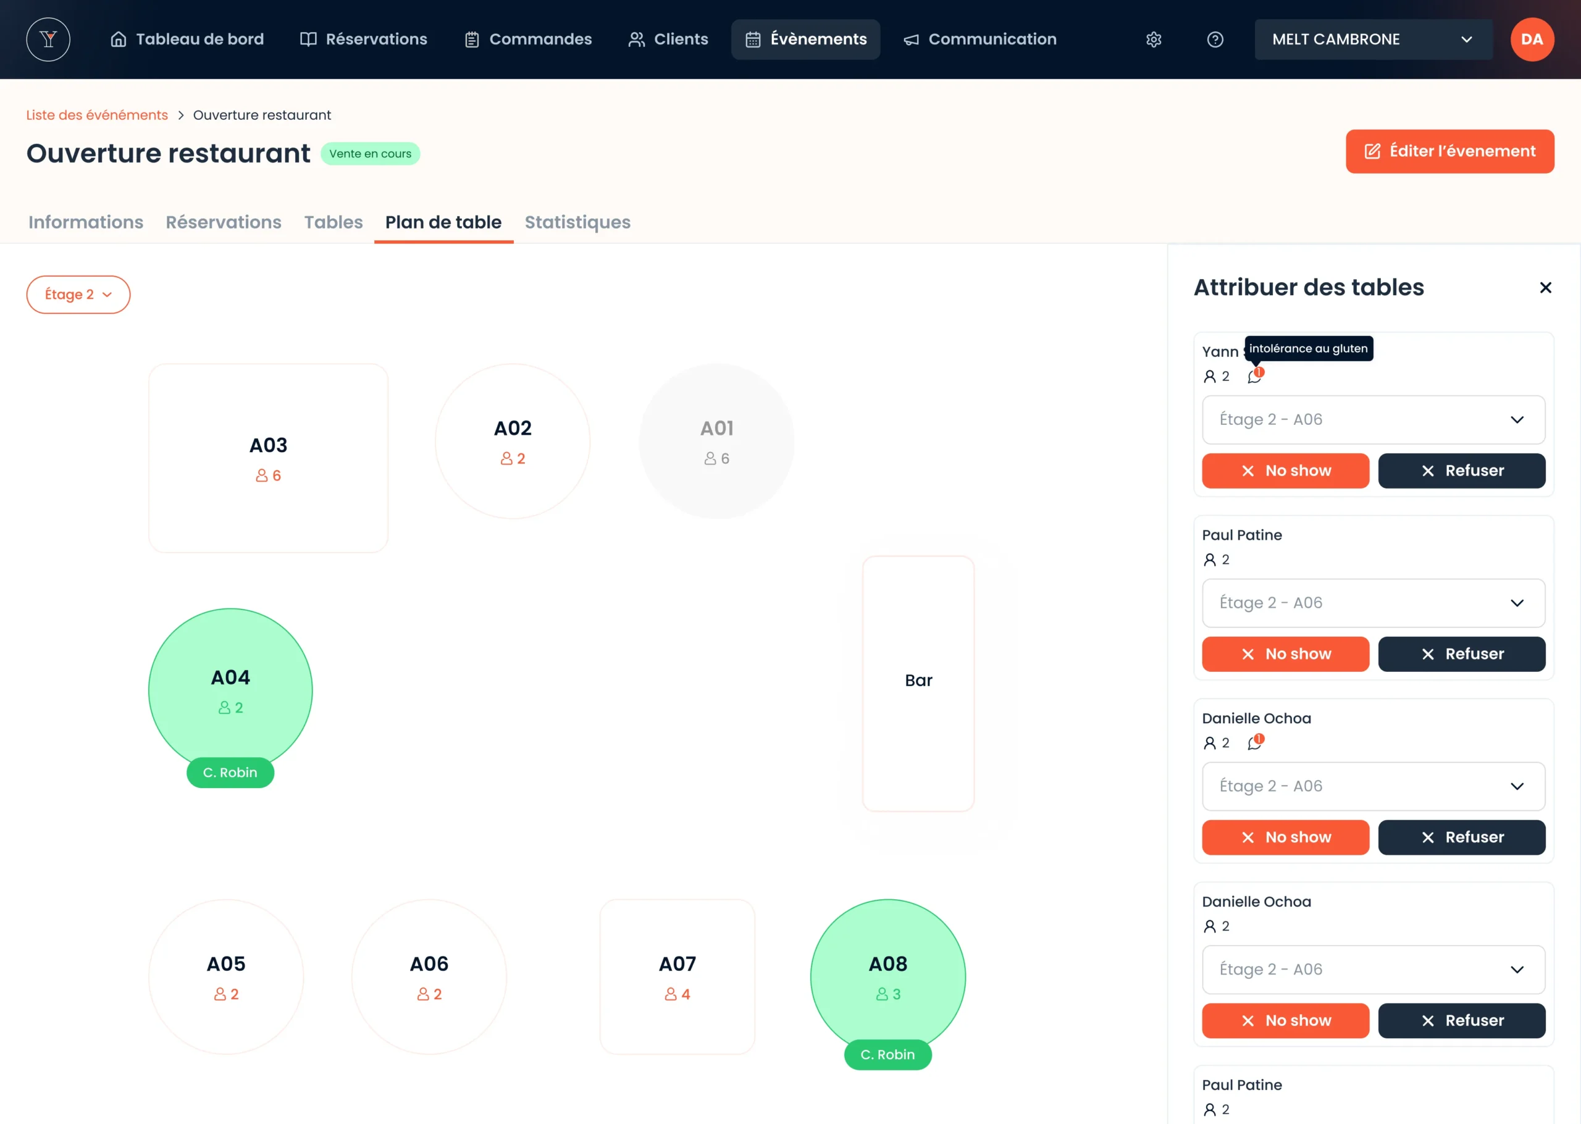
Task: Mark Yann as No show
Action: (x=1285, y=471)
